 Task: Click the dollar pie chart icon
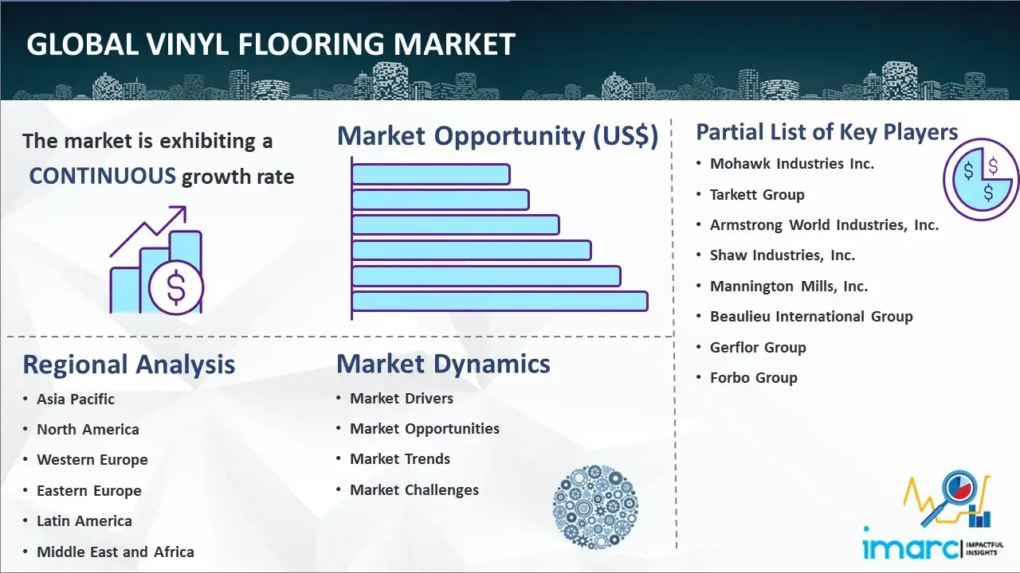(x=980, y=180)
